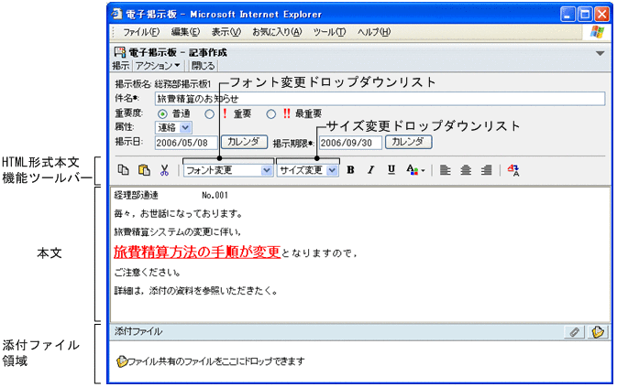Toggle bold formatting with B icon

click(x=350, y=170)
